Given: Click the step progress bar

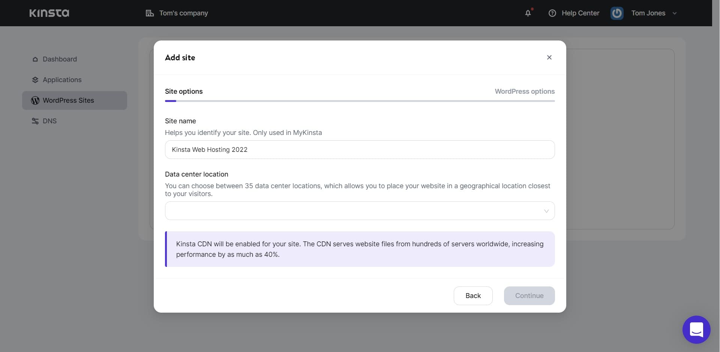Looking at the screenshot, I should click(360, 101).
